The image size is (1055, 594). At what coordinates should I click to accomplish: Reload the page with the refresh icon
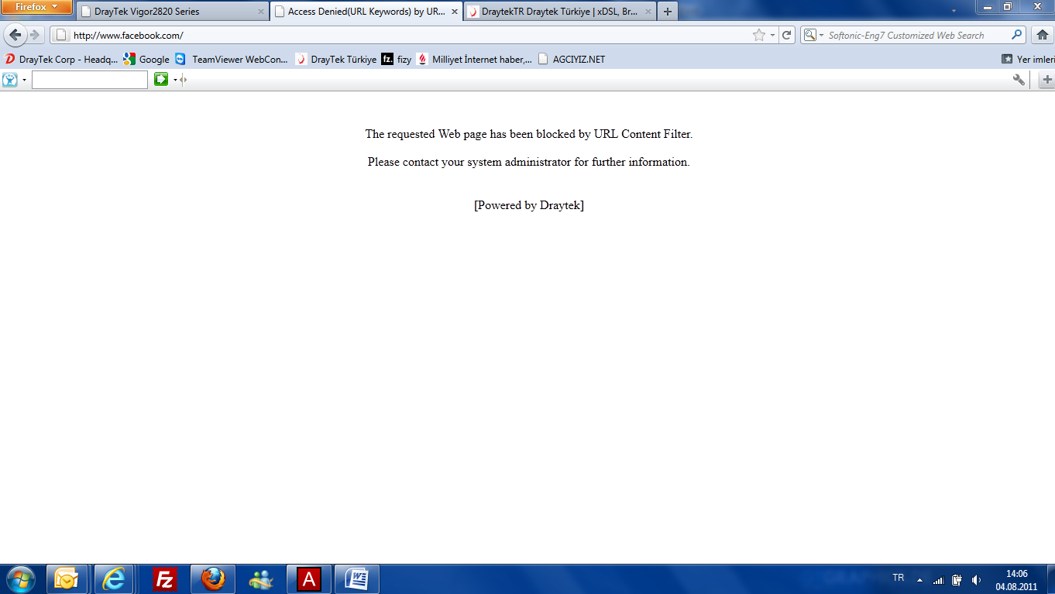click(x=787, y=35)
